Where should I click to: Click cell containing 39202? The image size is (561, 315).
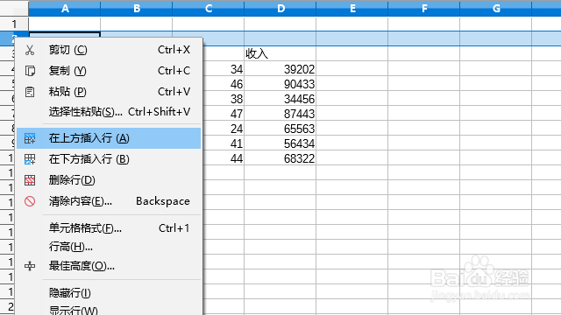point(280,69)
